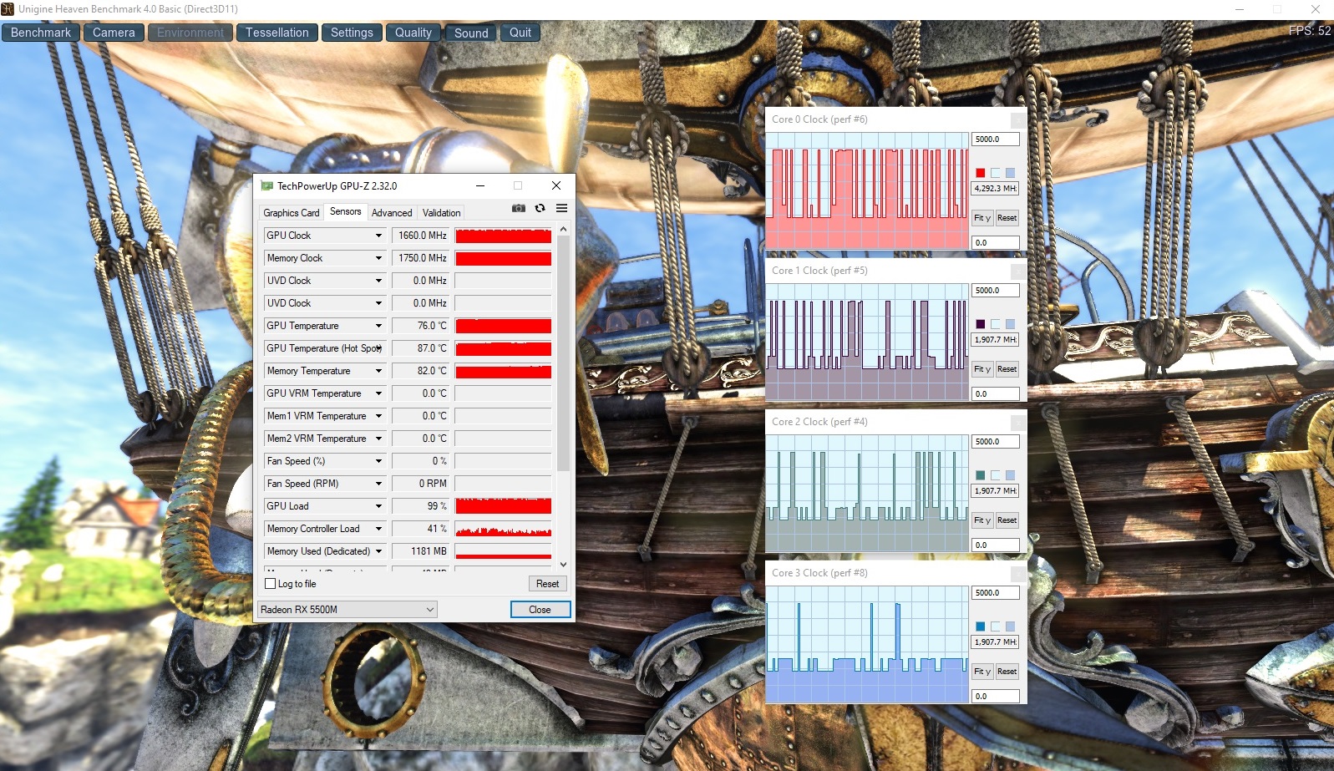The image size is (1334, 771).
Task: Open the GPU Clock sensor dropdown
Action: coord(378,236)
